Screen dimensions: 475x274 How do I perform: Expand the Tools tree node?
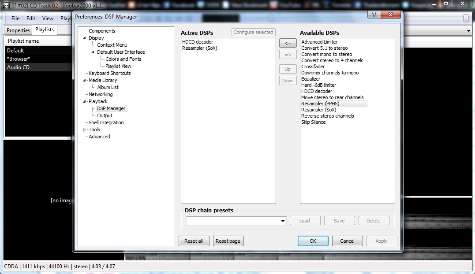85,130
